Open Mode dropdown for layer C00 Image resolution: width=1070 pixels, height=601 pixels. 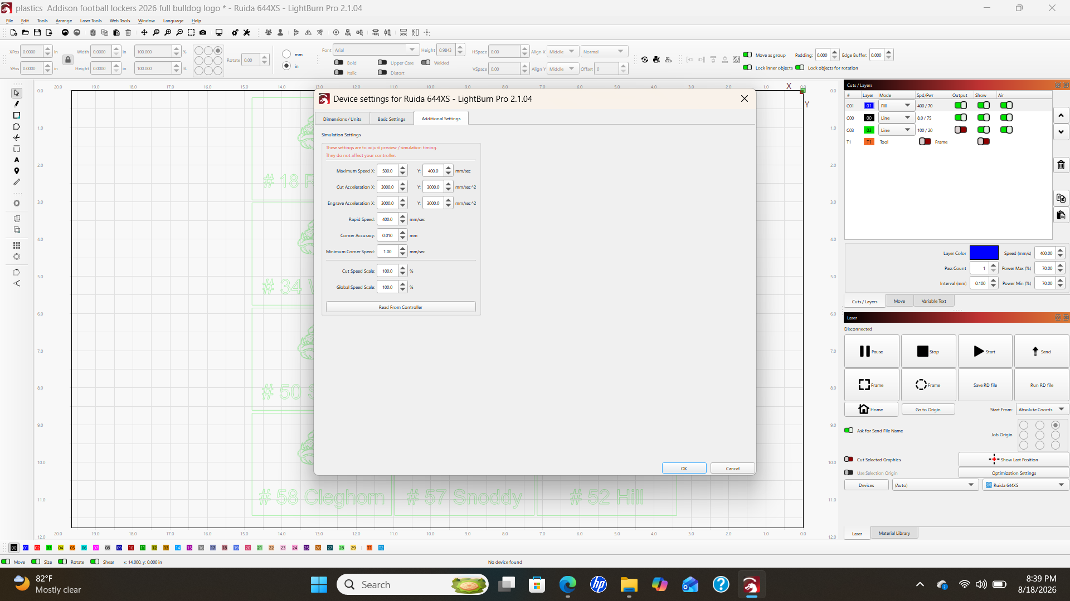point(896,117)
